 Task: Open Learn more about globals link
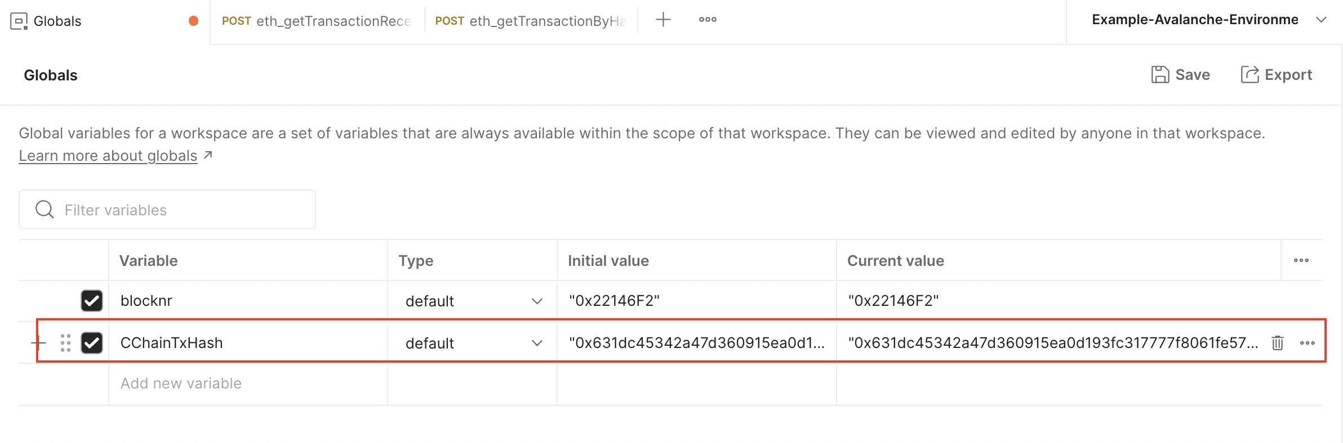point(108,156)
